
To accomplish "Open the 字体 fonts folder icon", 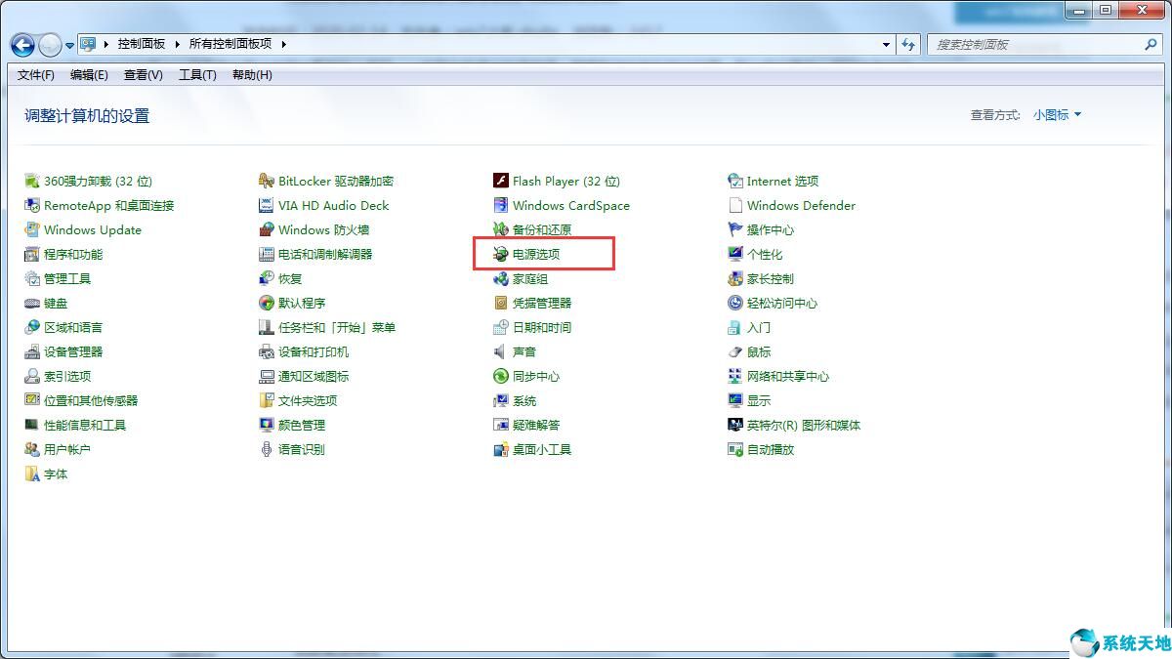I will pyautogui.click(x=32, y=474).
